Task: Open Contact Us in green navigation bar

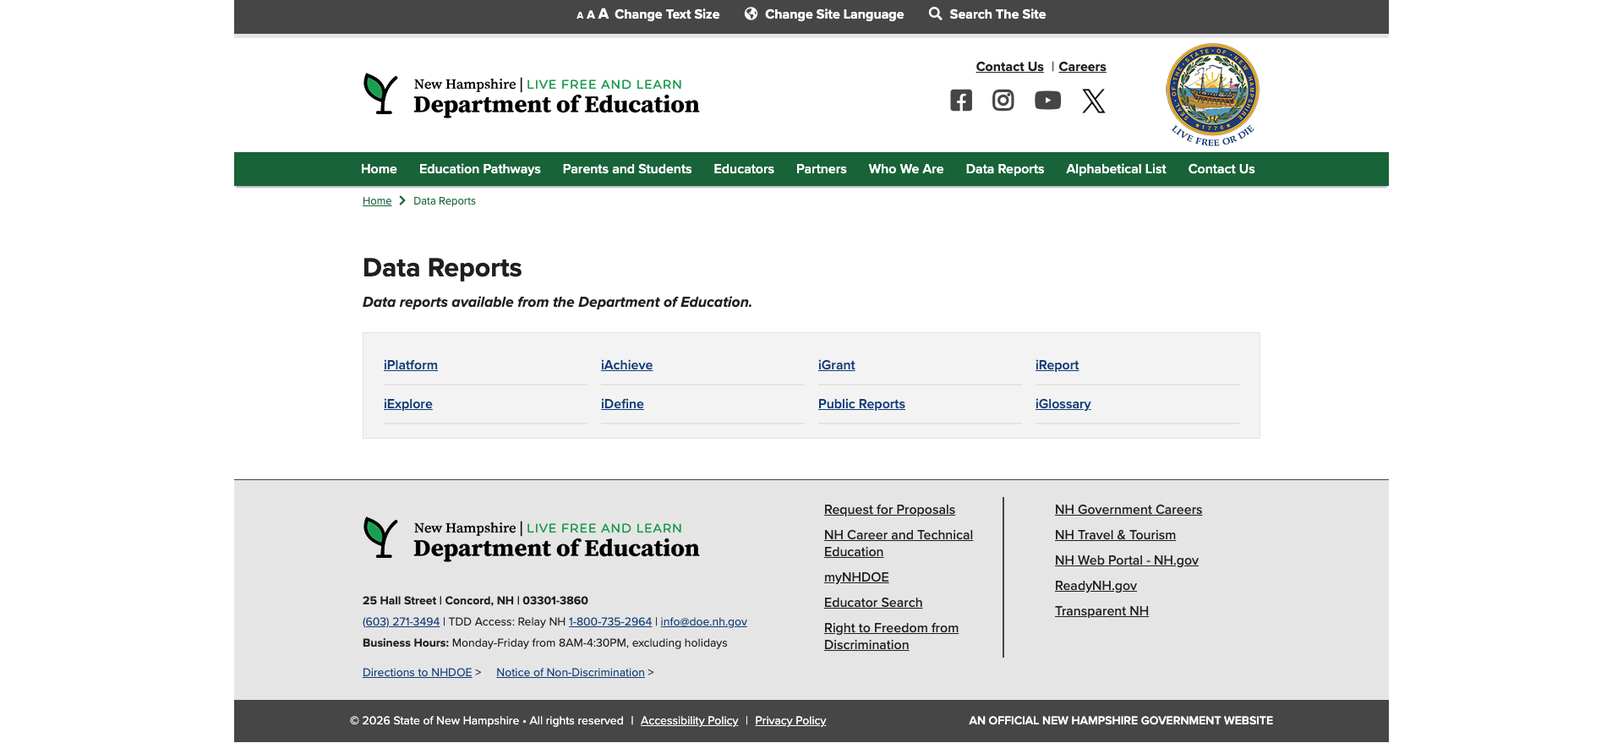Action: click(1221, 169)
